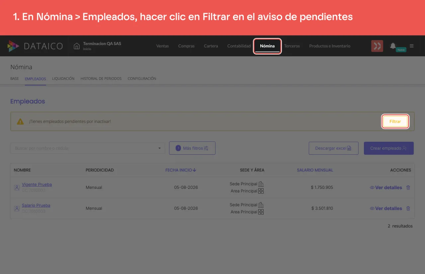This screenshot has width=425, height=274.
Task: Sort by FECHA INICIO column header
Action: [181, 170]
